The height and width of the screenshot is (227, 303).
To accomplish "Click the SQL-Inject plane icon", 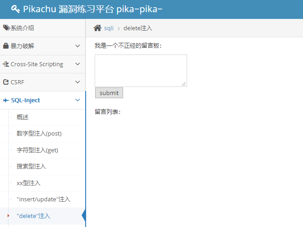I will [x=6, y=100].
